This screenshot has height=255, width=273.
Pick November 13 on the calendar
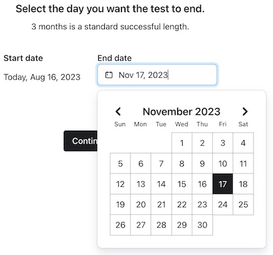point(141,184)
